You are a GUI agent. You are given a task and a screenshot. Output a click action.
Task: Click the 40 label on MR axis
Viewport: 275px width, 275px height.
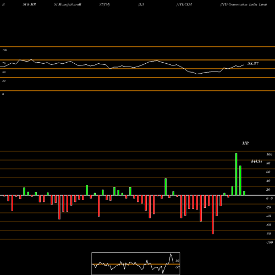point(268,181)
